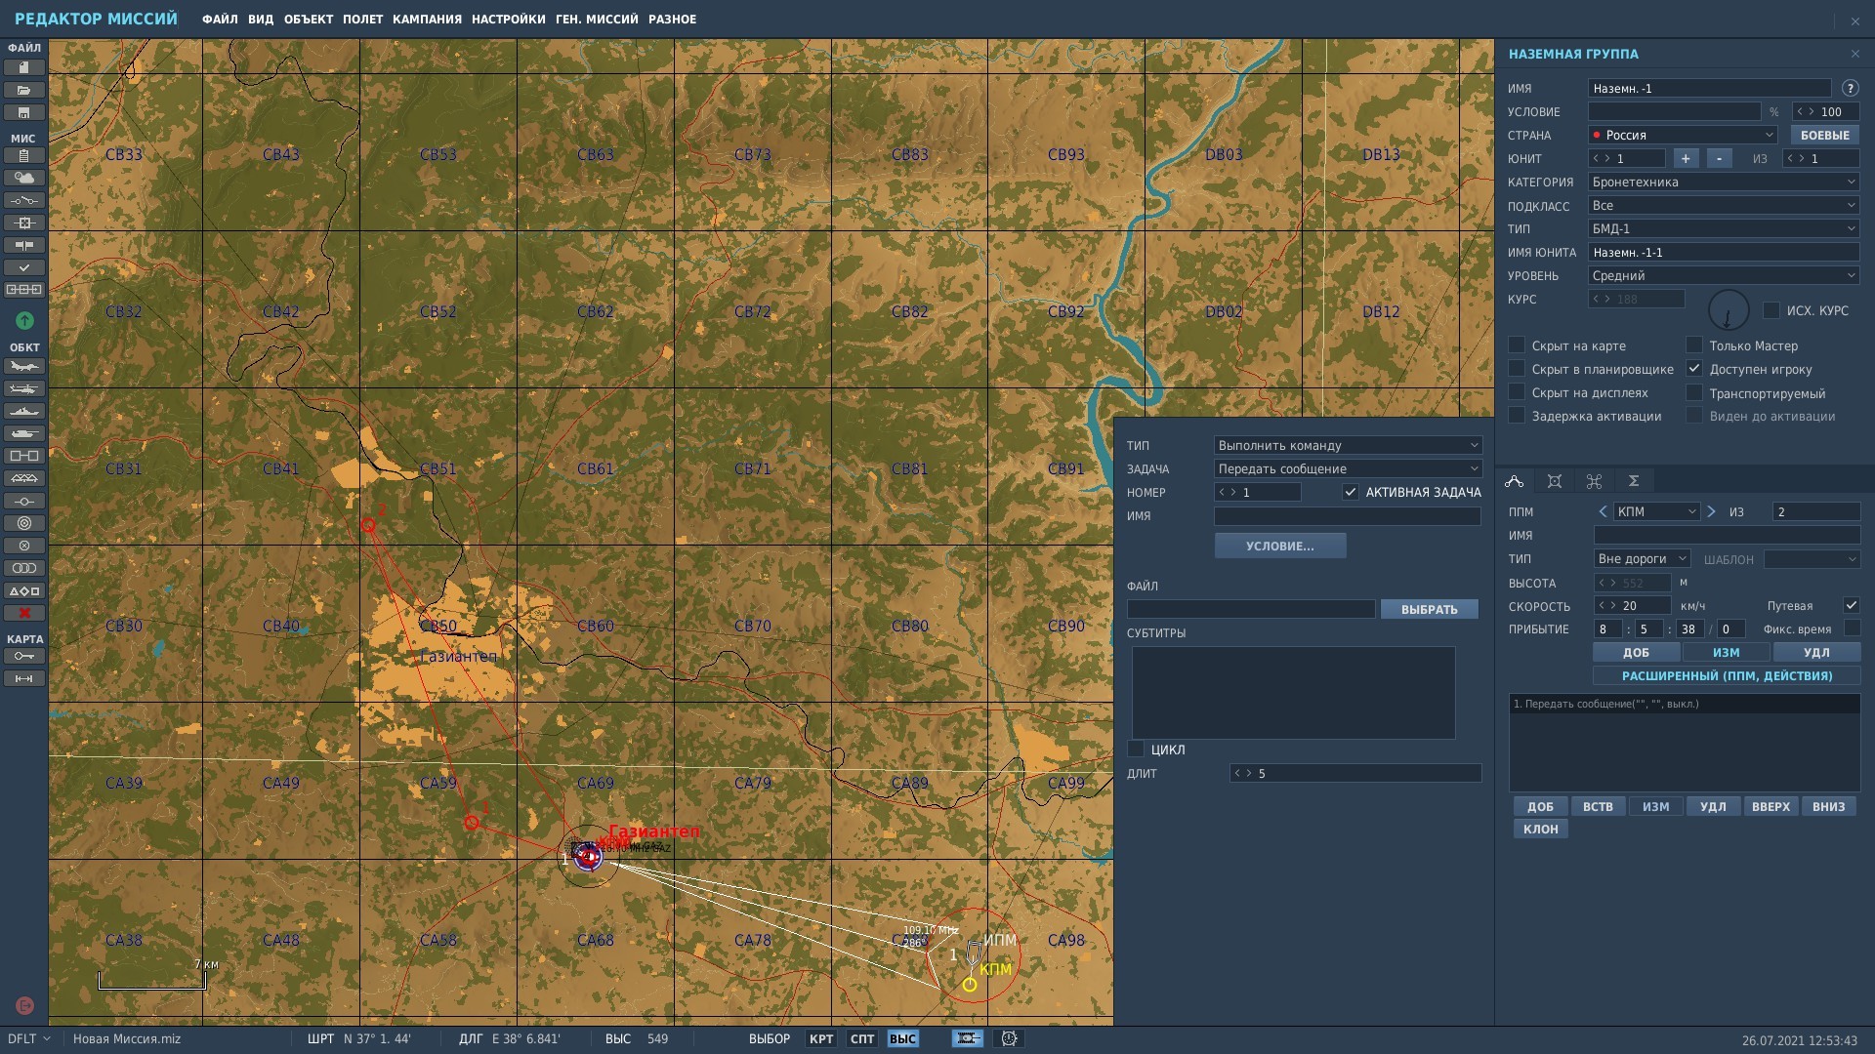
Task: Select the ground vehicle (tank) placement tool
Action: click(x=24, y=434)
